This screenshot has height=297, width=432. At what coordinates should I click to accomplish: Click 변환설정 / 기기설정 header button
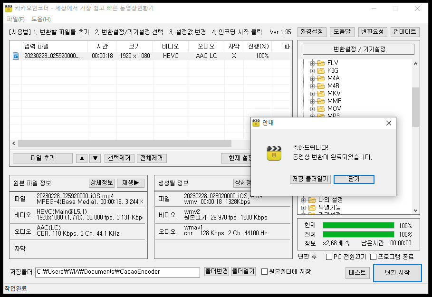358,49
